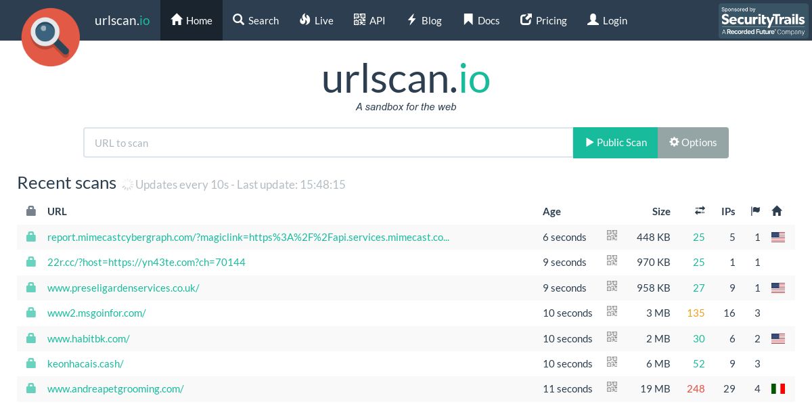Viewport: 812px width, 406px height.
Task: Click the urlscan magnifier logo
Action: [x=51, y=37]
